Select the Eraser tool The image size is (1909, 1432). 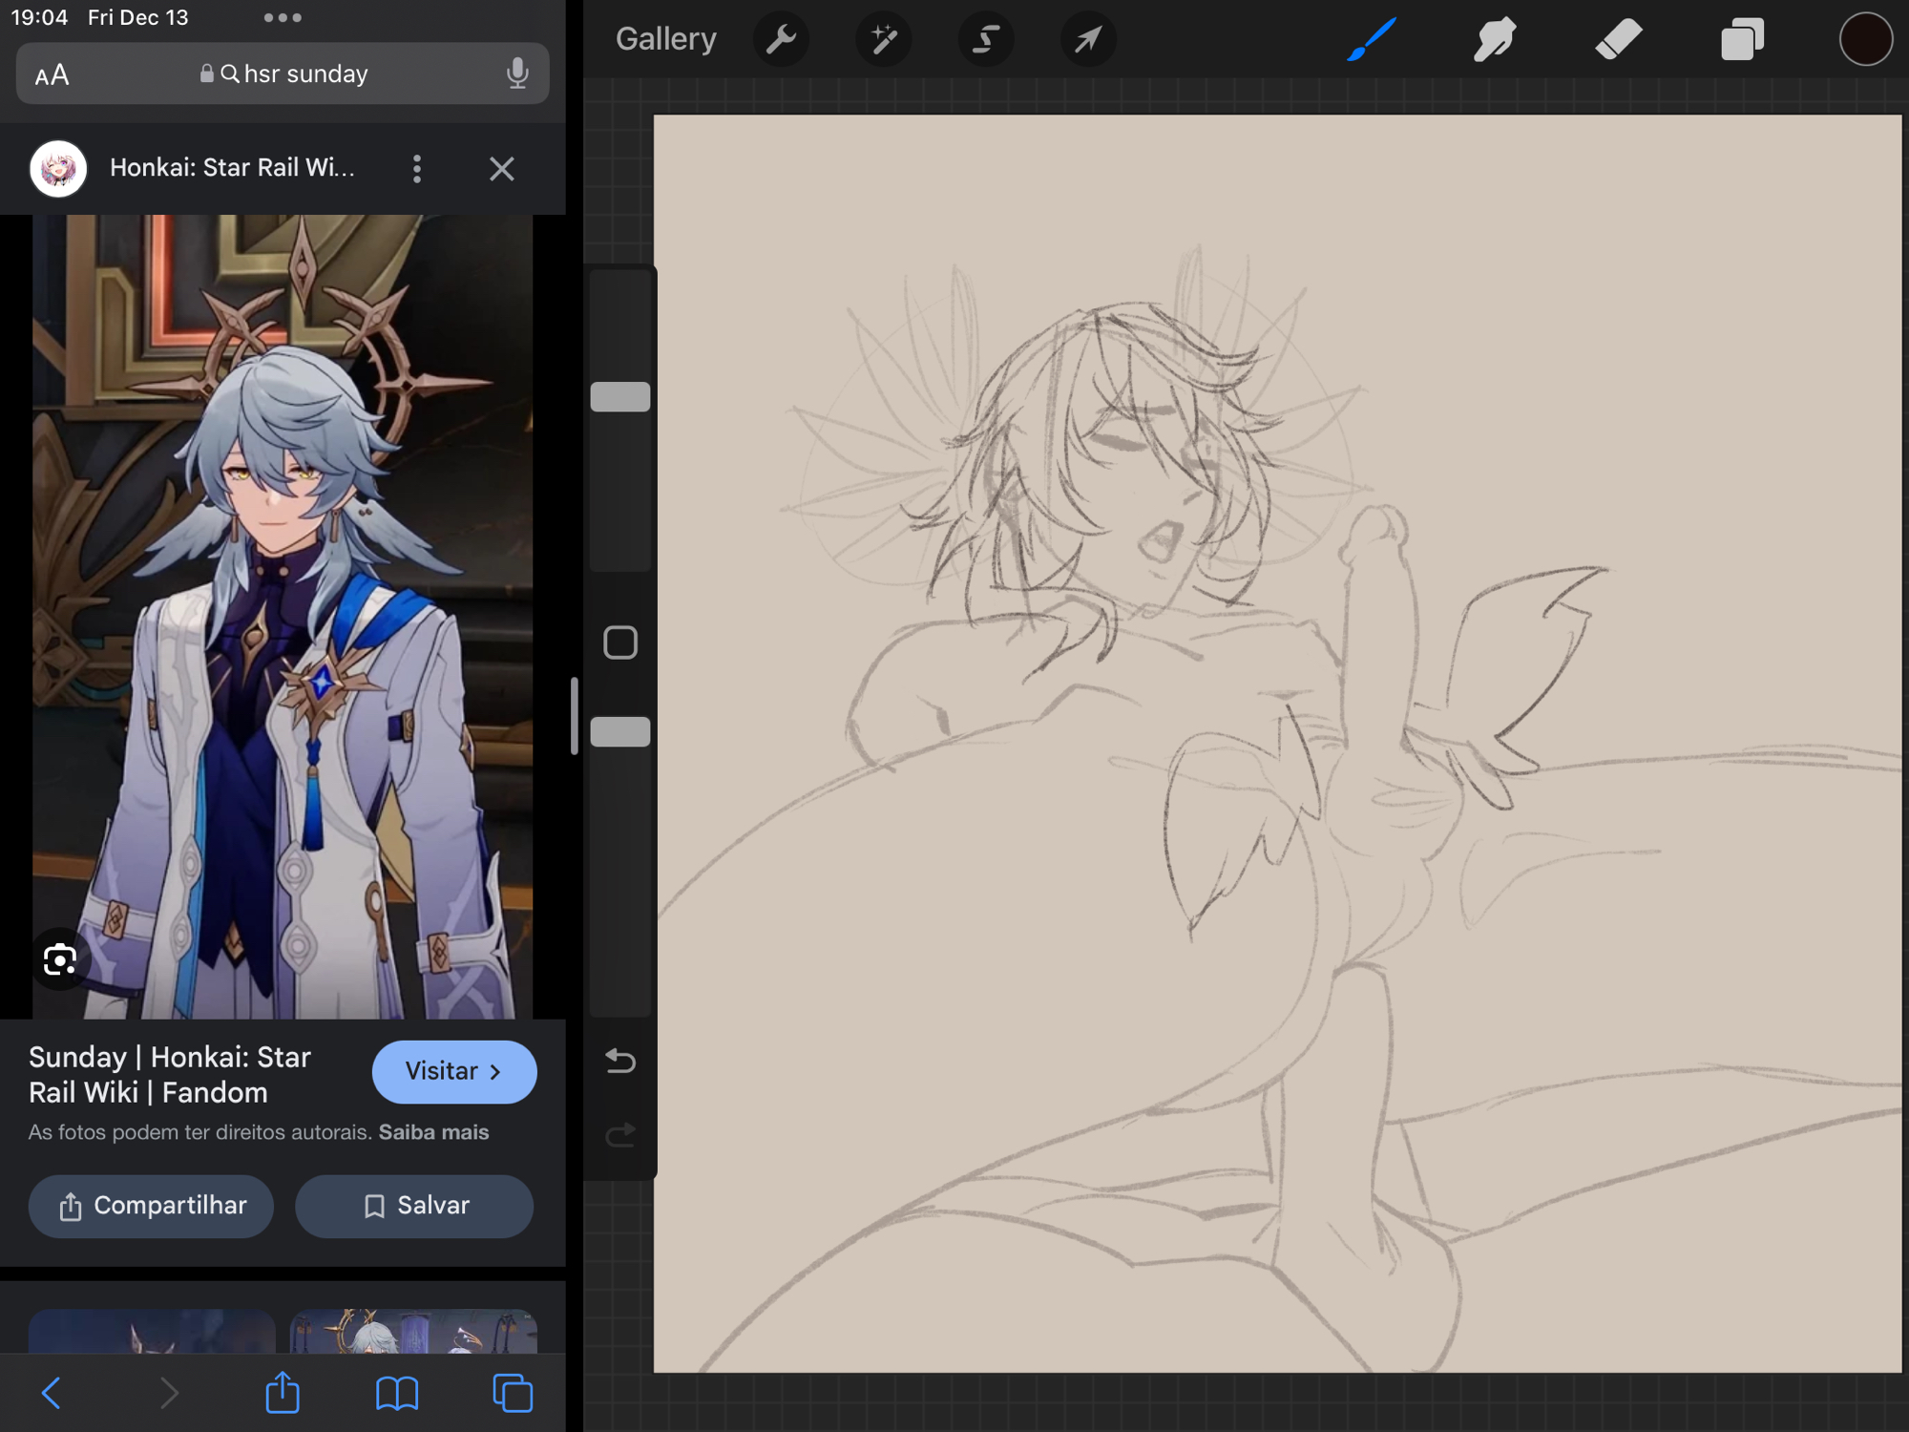1618,39
